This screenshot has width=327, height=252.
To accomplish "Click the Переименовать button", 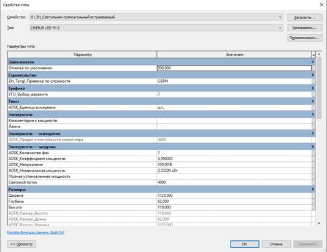I will [x=305, y=38].
